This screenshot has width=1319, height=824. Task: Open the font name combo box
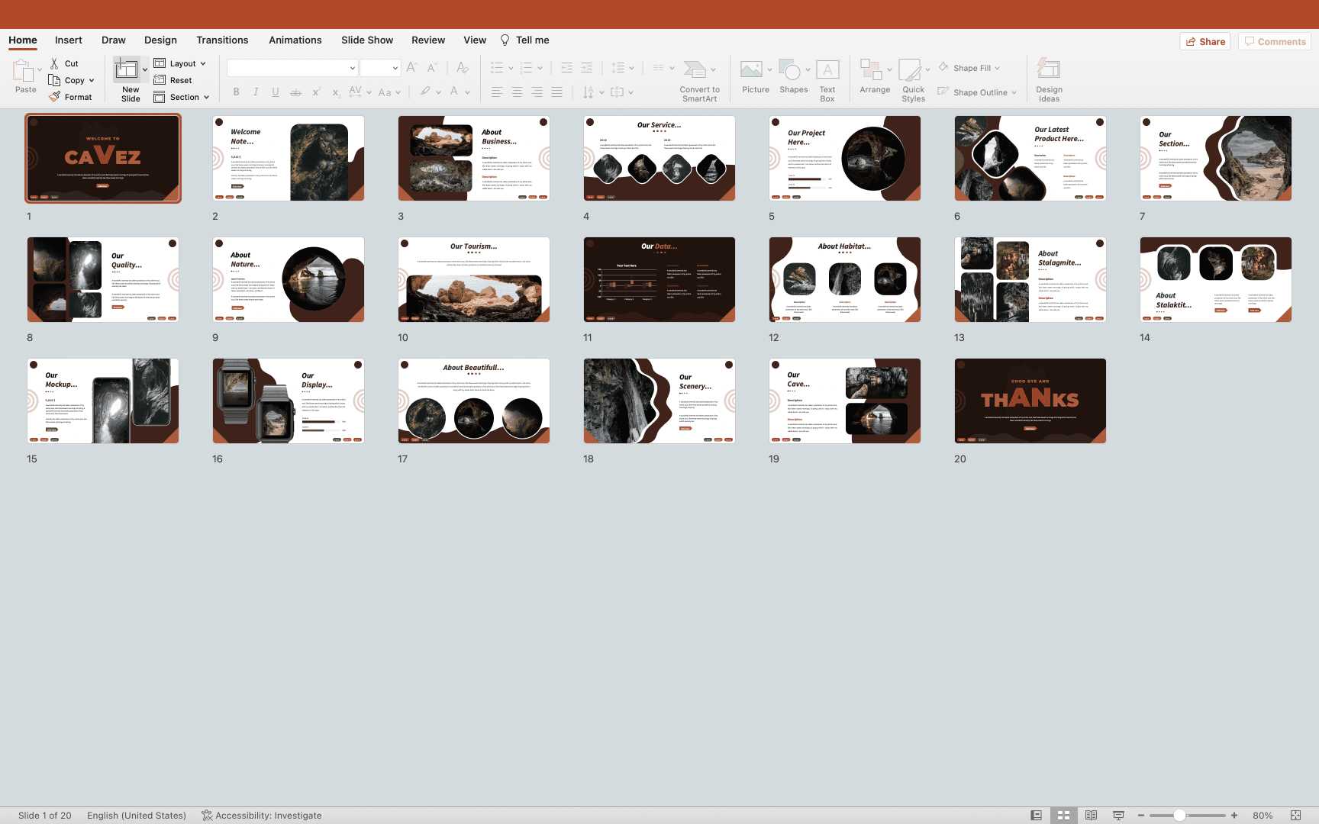coord(292,68)
